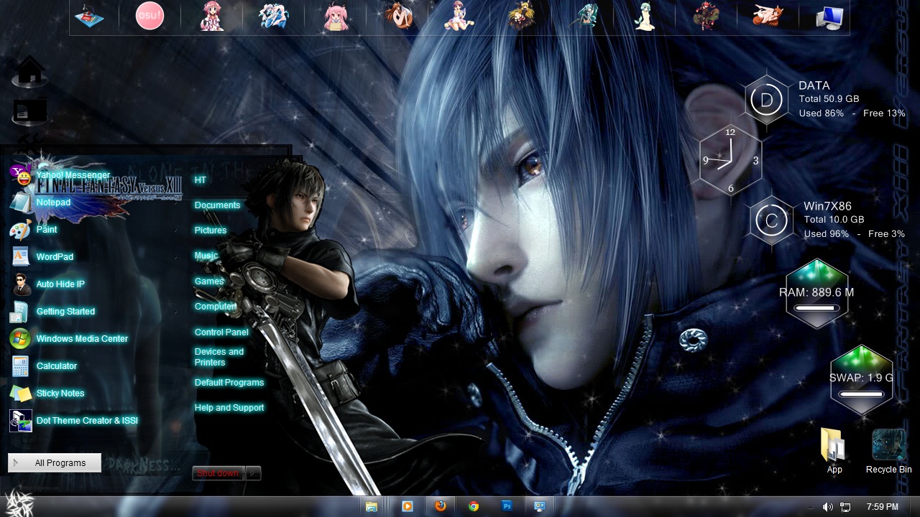920x517 pixels.
Task: Click the network tray icon
Action: (x=845, y=507)
